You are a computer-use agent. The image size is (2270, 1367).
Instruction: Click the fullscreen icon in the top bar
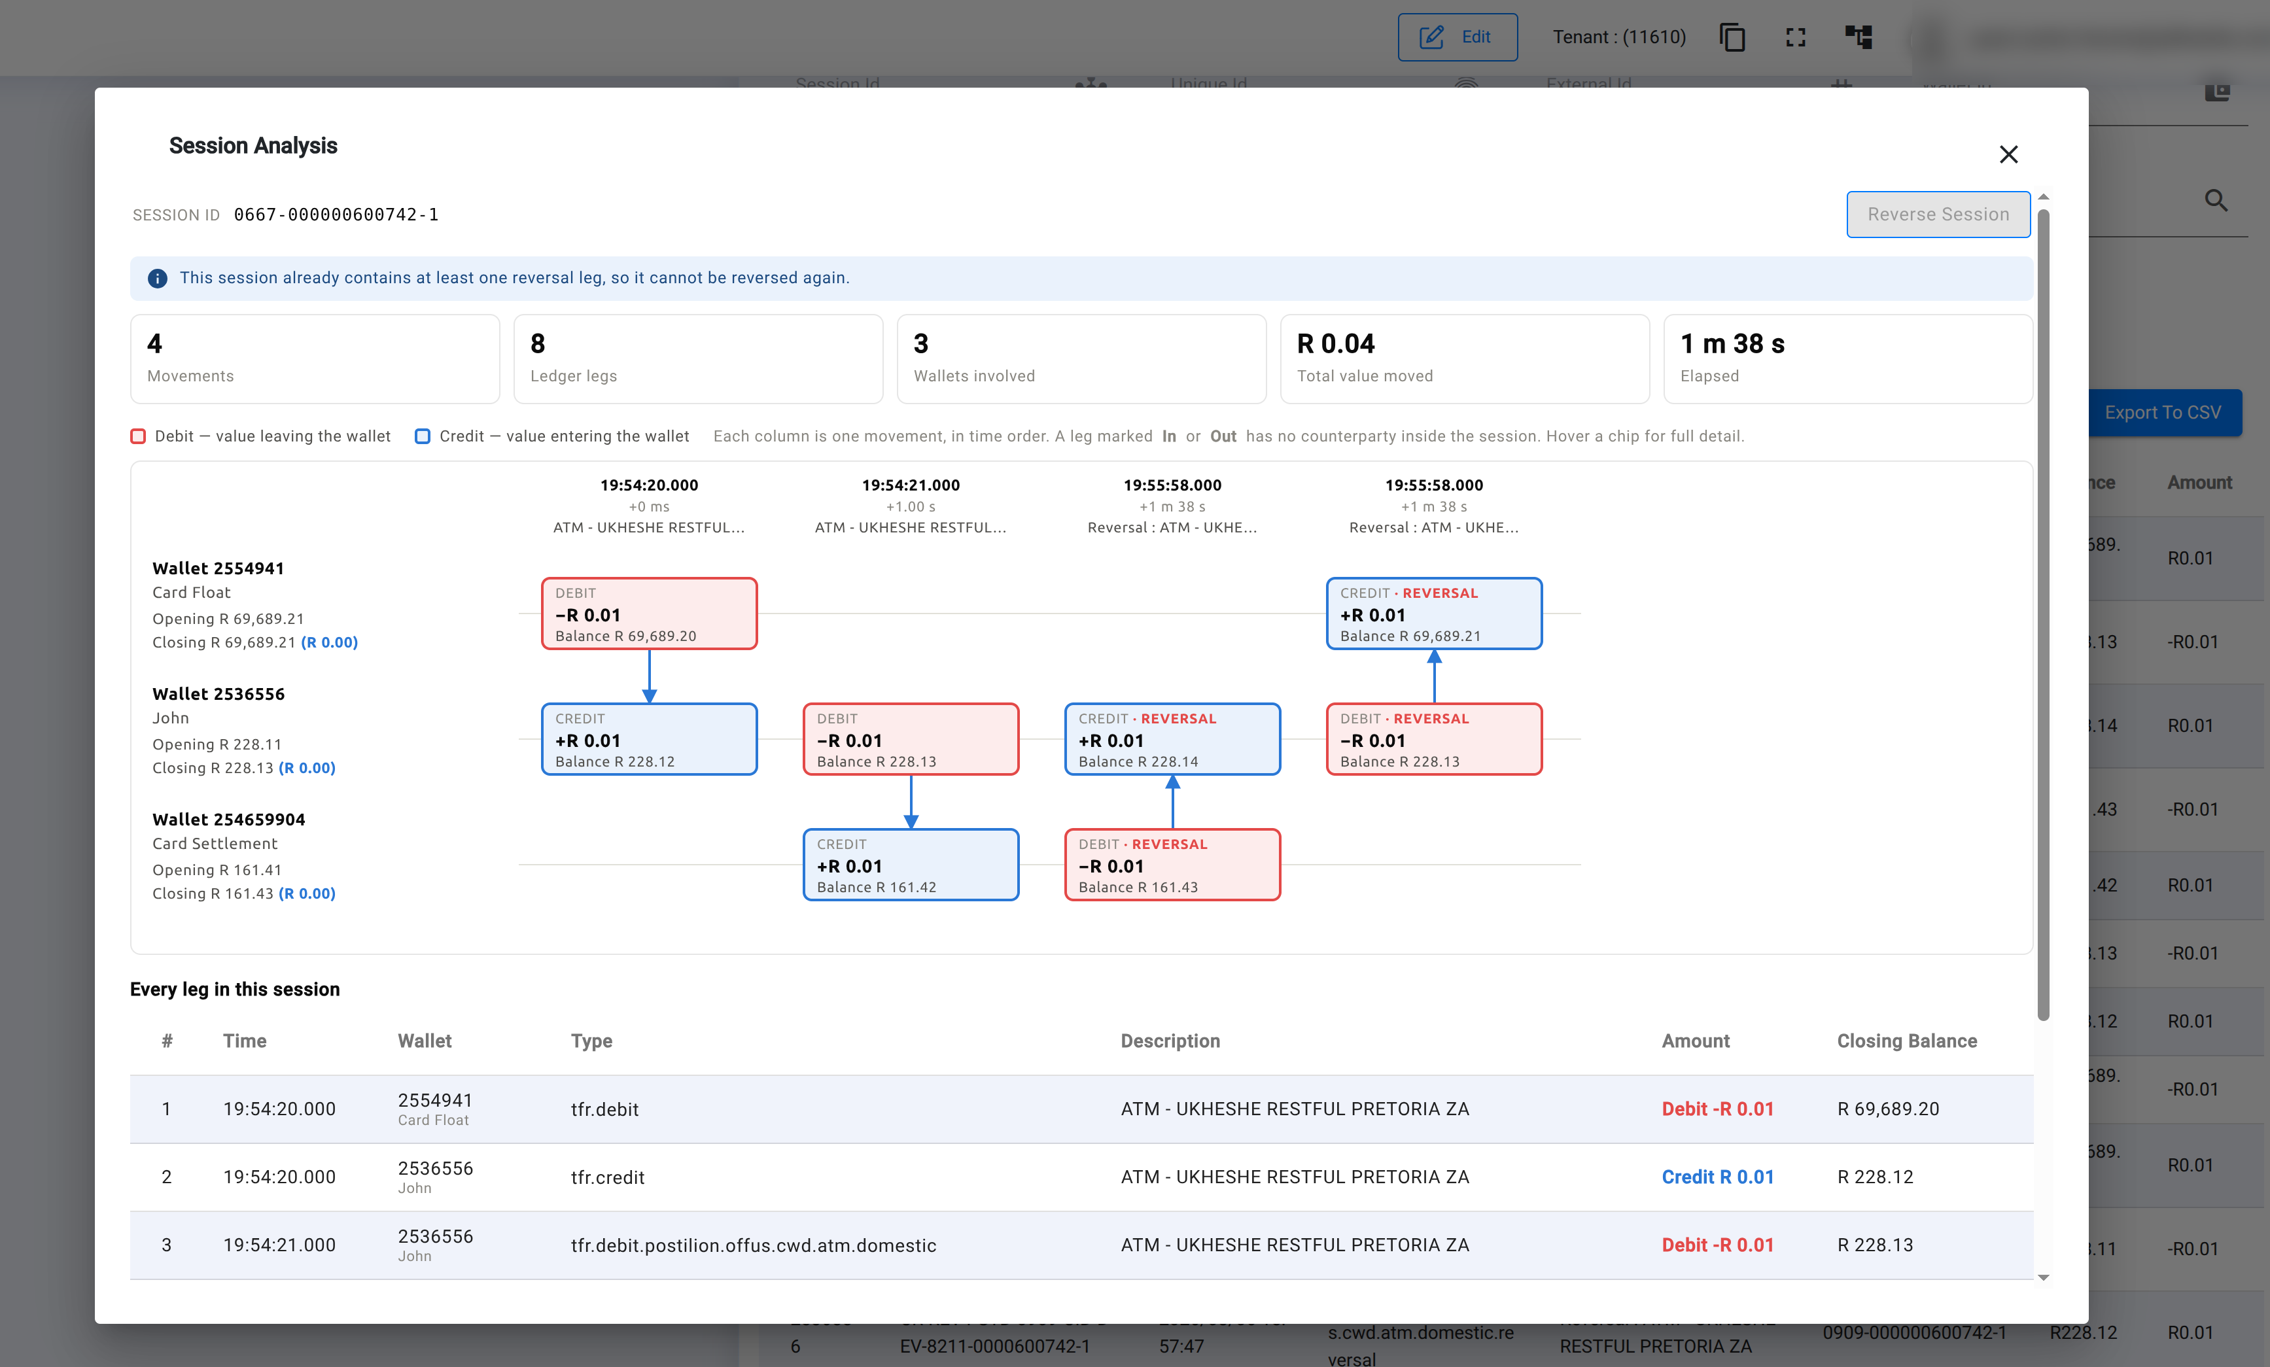tap(1796, 37)
